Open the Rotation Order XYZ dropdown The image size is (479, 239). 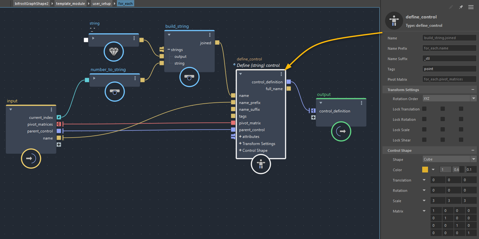click(449, 99)
